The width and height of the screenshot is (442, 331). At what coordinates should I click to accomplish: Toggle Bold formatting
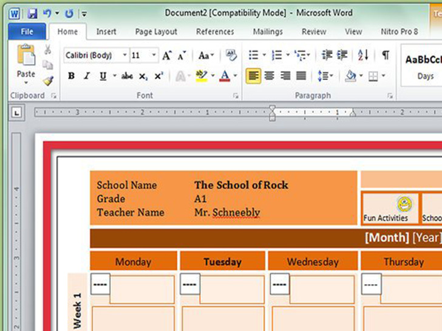pos(71,76)
